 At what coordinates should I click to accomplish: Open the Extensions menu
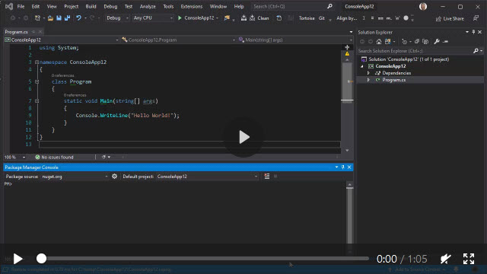tap(191, 7)
